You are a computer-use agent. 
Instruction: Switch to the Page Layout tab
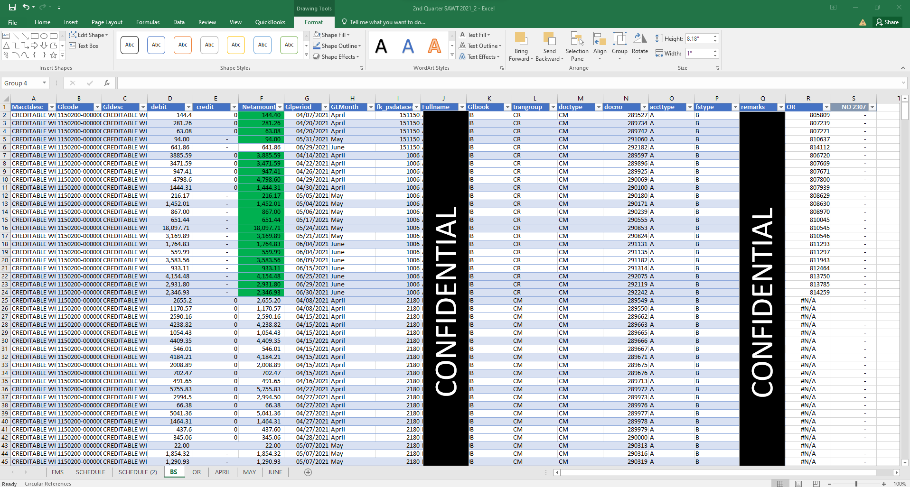pyautogui.click(x=107, y=22)
